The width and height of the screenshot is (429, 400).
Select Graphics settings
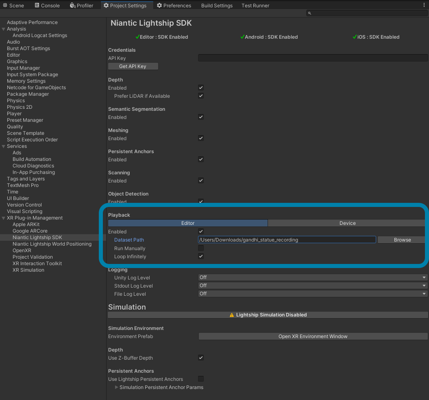coord(17,62)
